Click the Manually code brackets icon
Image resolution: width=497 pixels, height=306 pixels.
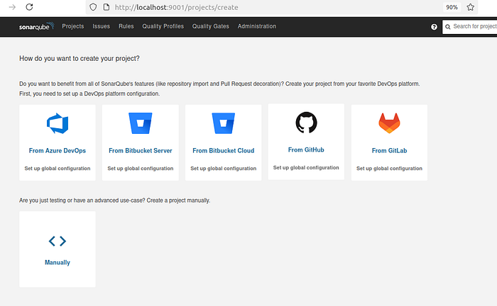pyautogui.click(x=58, y=242)
